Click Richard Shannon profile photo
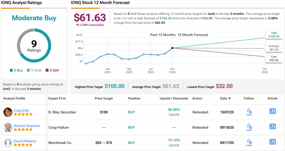Image resolution: width=285 pixels, height=151 pixels. (x=8, y=127)
